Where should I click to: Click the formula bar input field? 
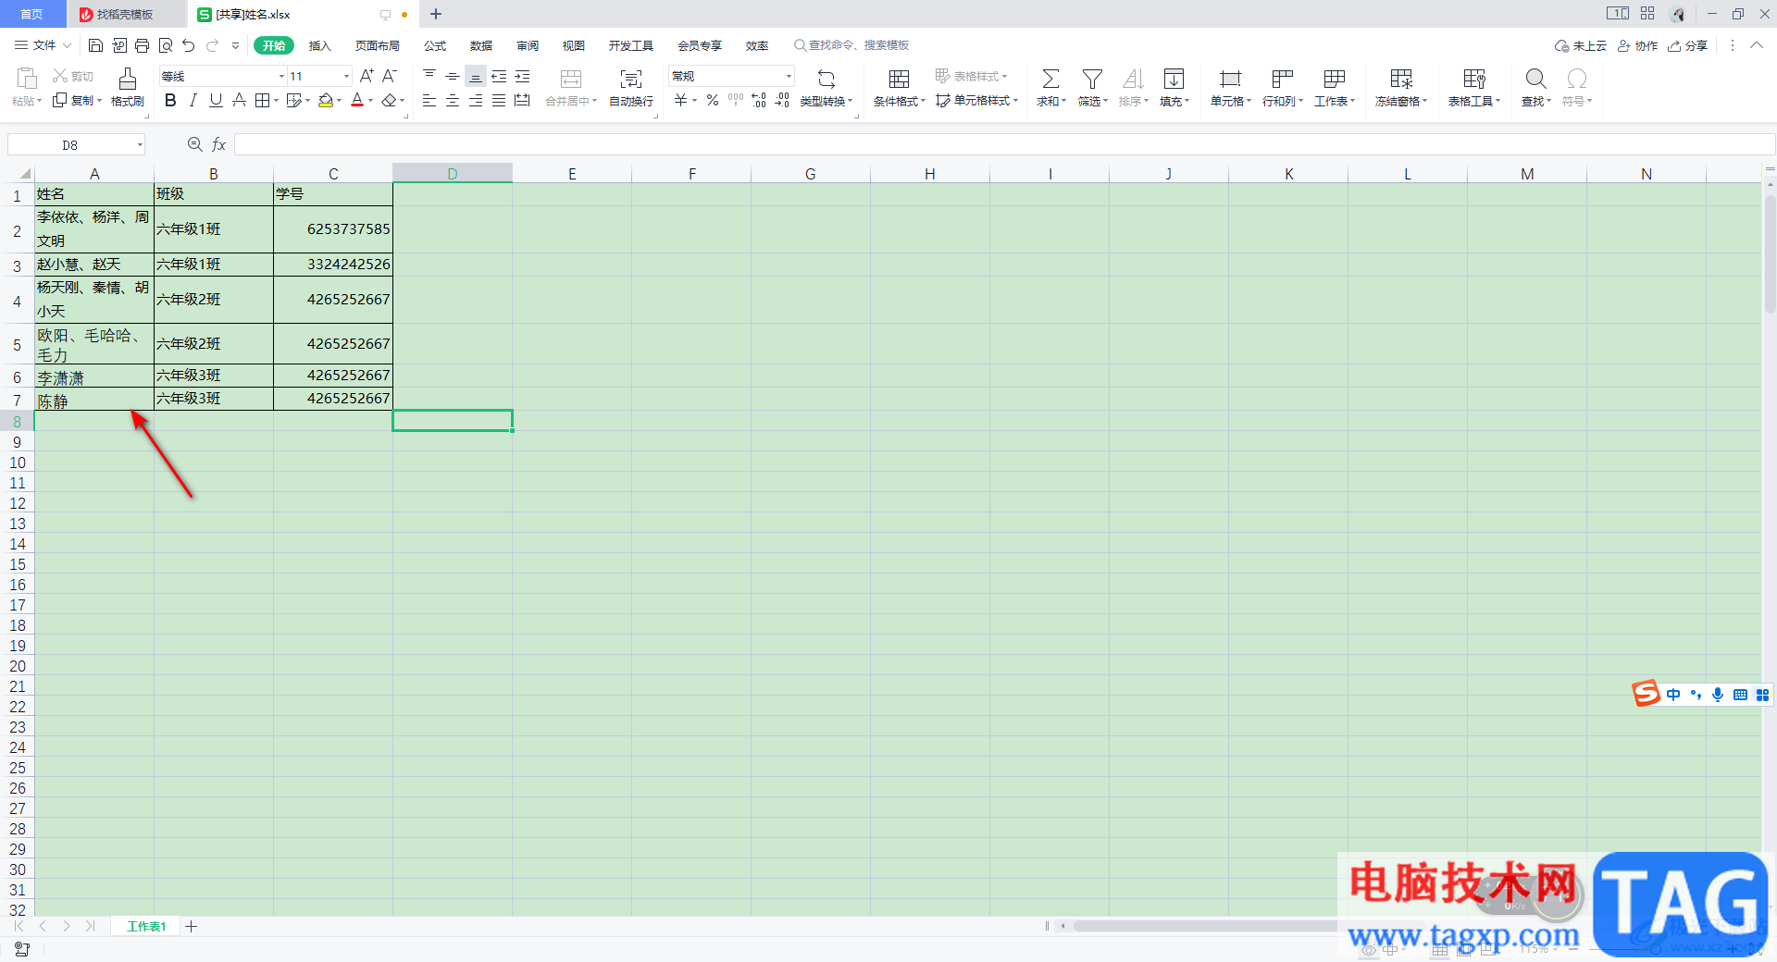[x=1004, y=144]
